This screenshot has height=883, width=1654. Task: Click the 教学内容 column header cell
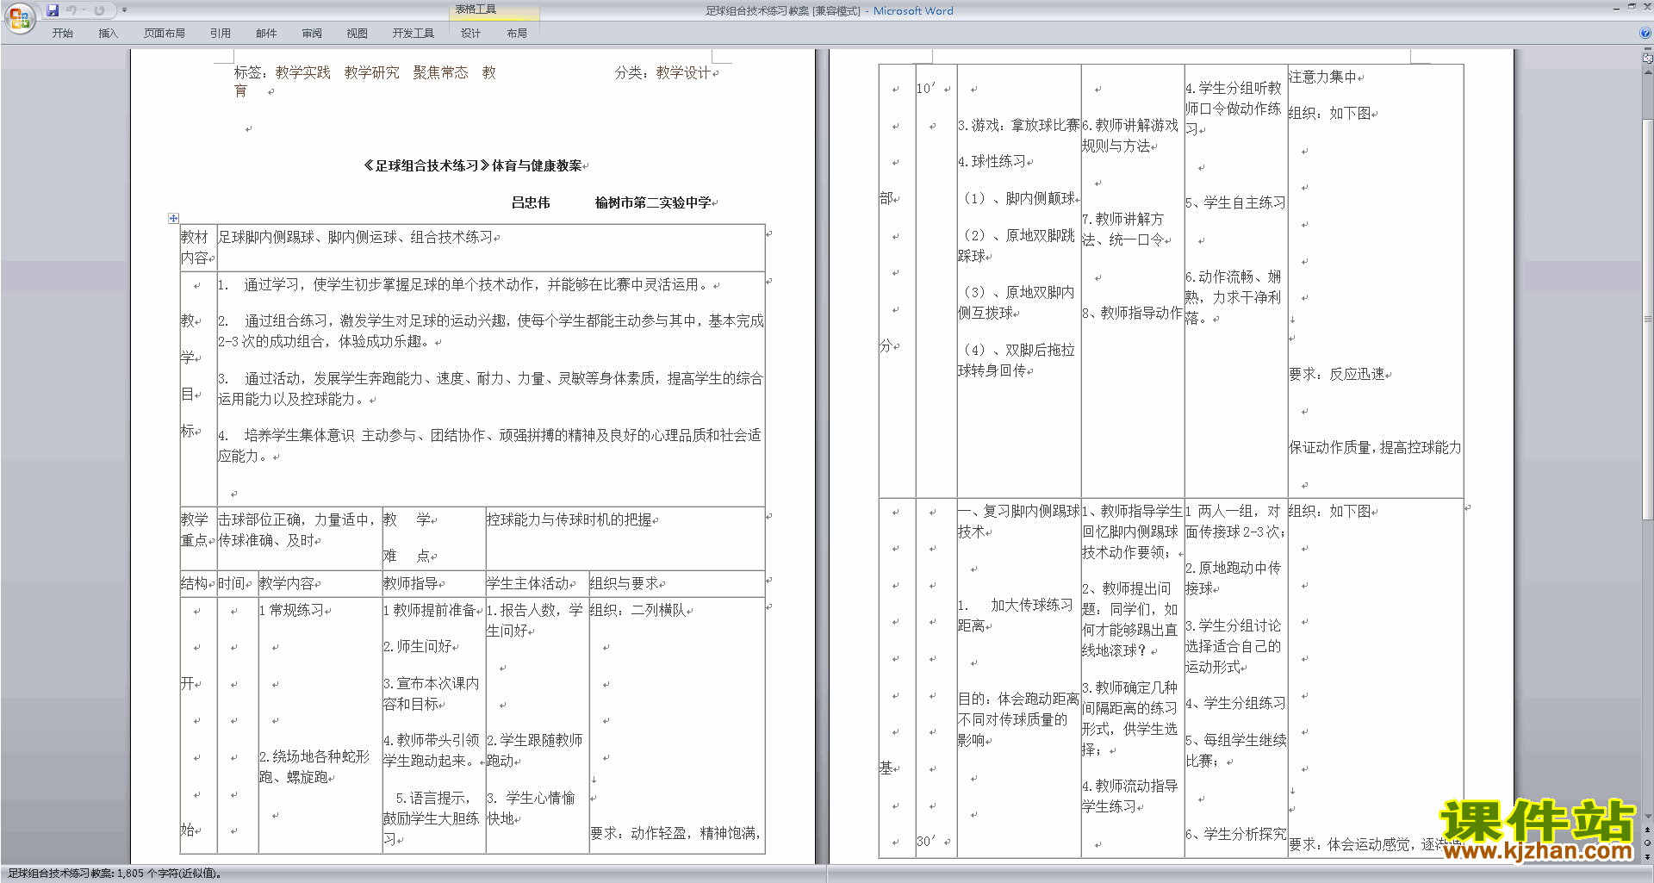coord(320,583)
